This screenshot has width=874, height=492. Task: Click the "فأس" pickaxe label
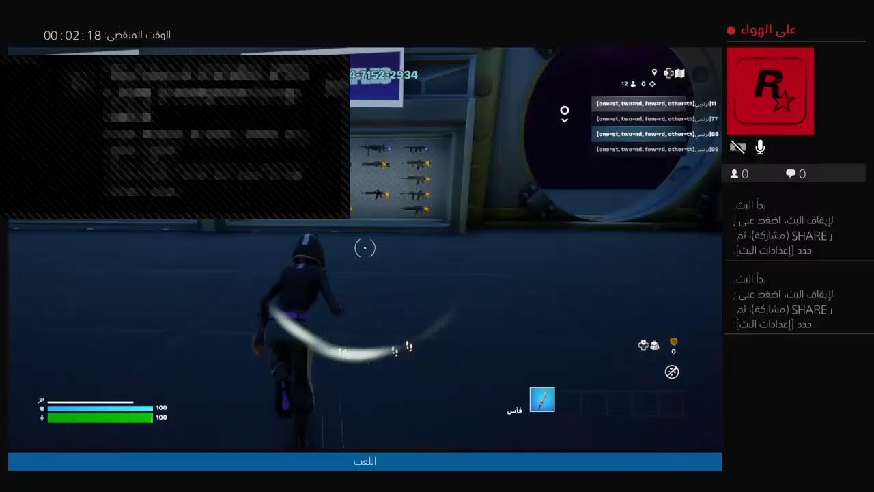(514, 411)
